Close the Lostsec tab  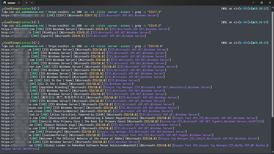(x=19, y=3)
